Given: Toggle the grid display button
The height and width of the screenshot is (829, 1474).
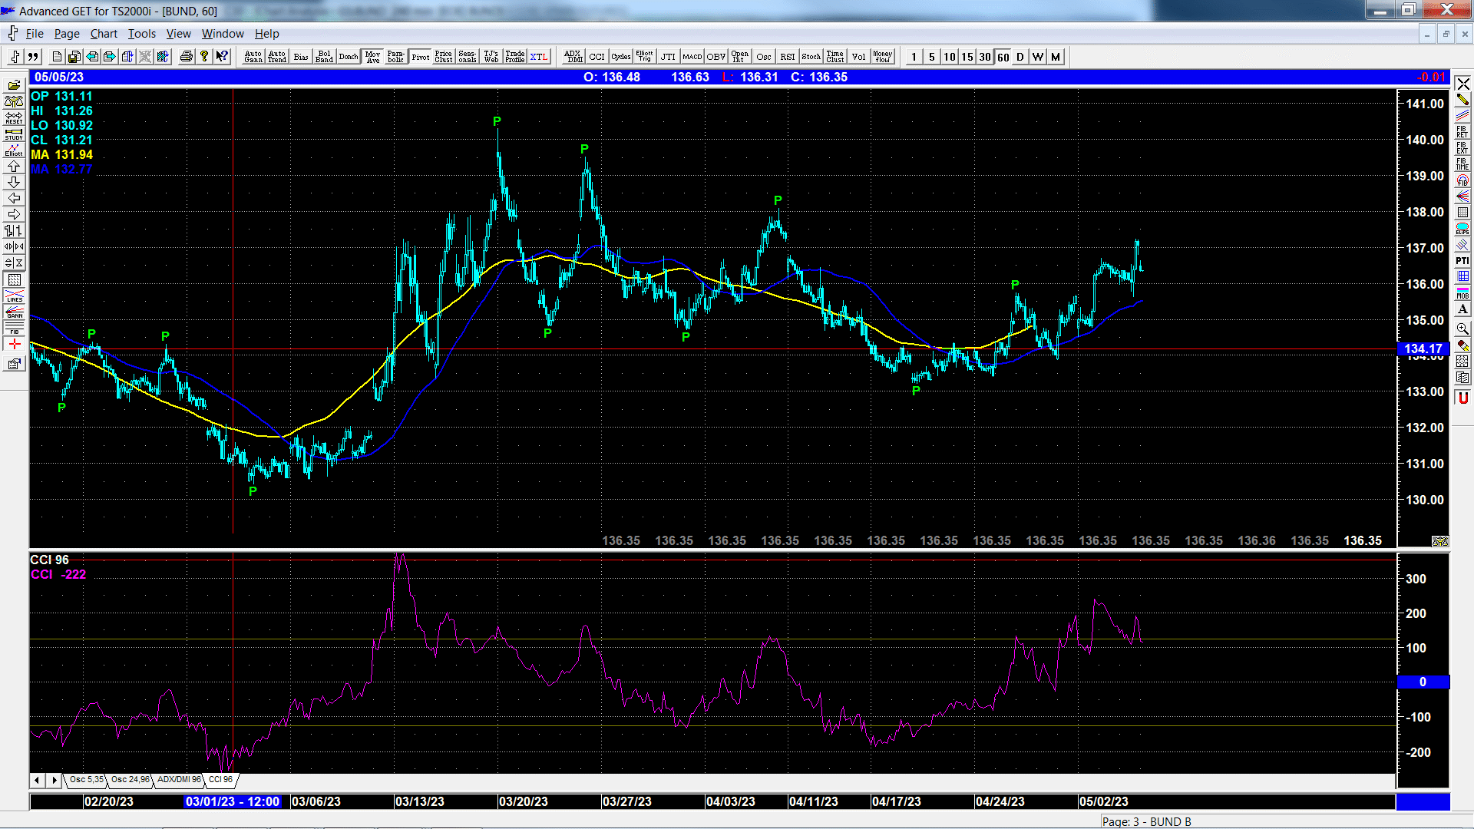Looking at the screenshot, I should [x=14, y=279].
